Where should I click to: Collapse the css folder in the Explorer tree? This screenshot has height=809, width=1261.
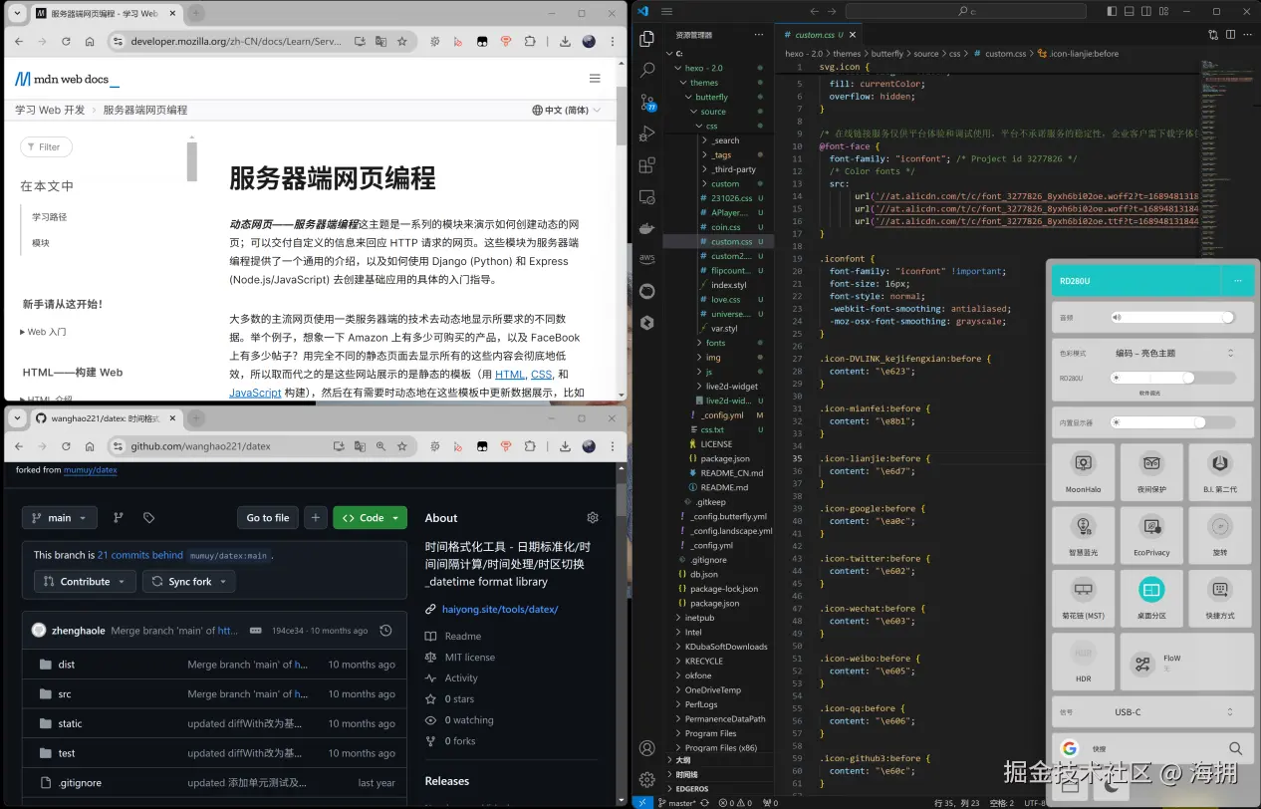711,126
